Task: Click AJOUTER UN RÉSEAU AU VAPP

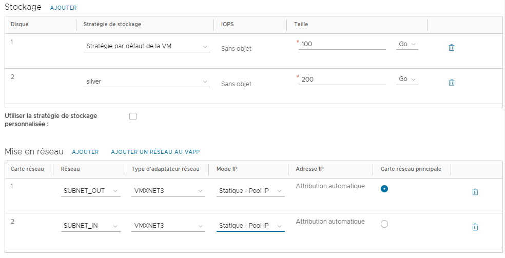Action: tap(156, 152)
